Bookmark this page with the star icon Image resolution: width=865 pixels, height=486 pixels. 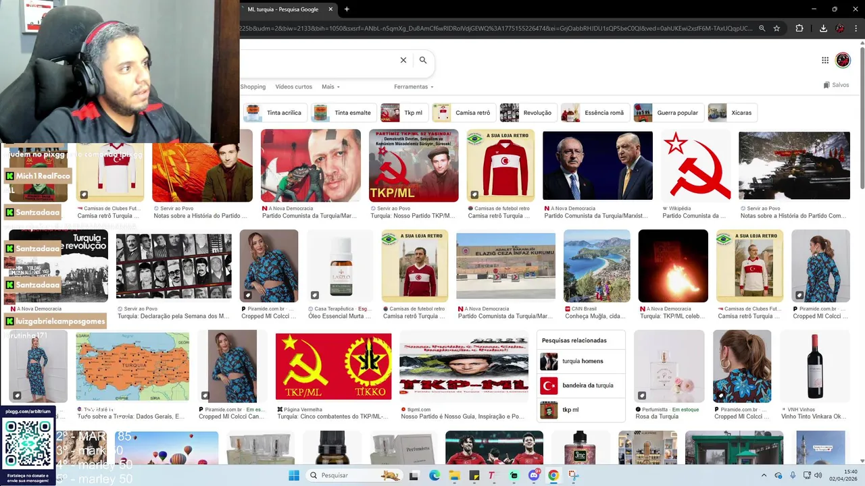pos(777,28)
